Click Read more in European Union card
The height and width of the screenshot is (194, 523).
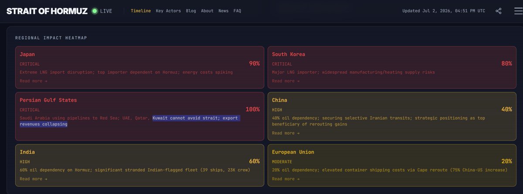pos(285,179)
